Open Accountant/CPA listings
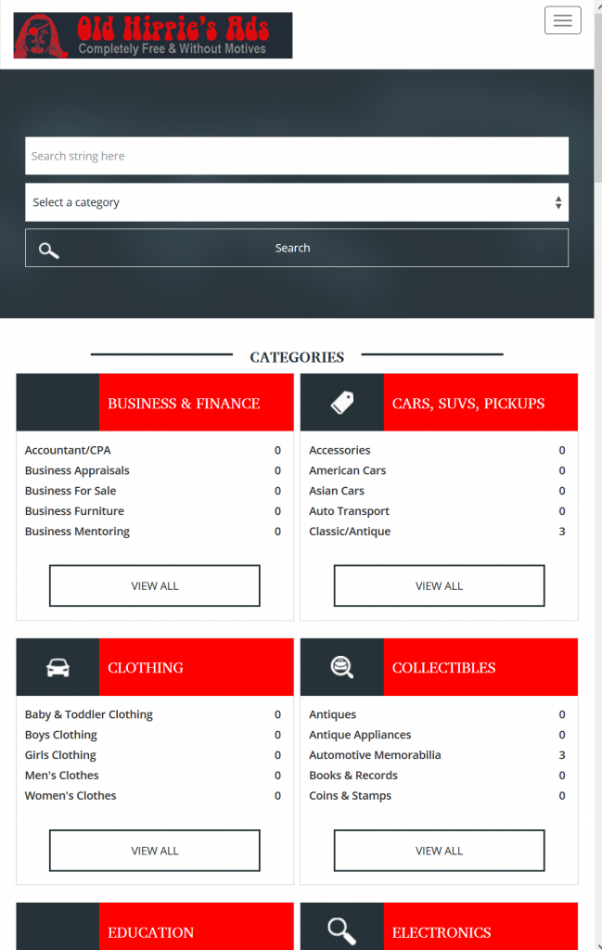Screen dimensions: 602x950 [68, 450]
